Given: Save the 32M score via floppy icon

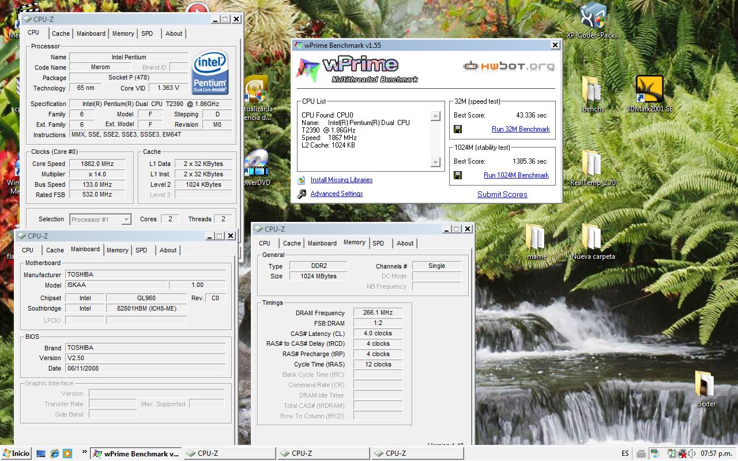Looking at the screenshot, I should click(458, 129).
